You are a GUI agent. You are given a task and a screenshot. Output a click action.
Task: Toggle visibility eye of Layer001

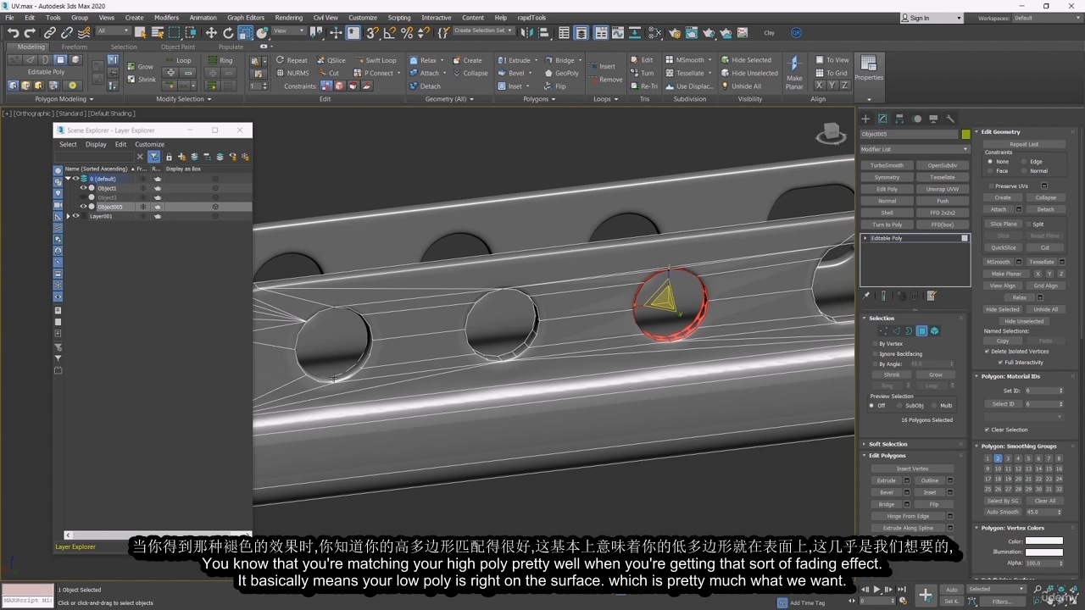75,216
